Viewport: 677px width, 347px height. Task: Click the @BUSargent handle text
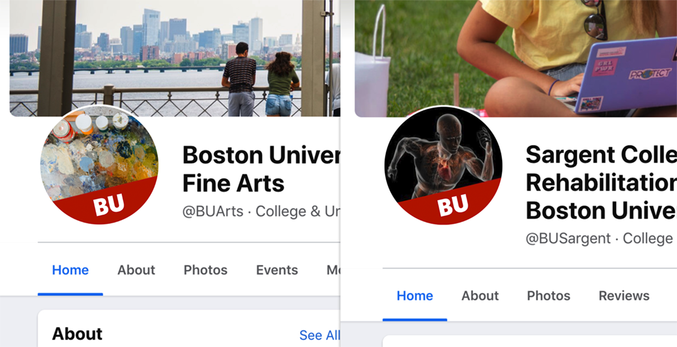tap(568, 238)
